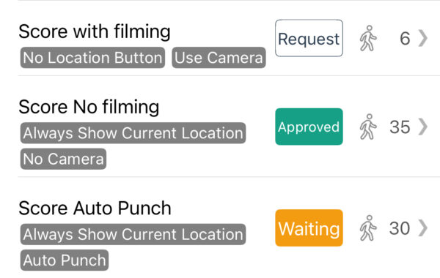Click participant count 30
This screenshot has width=440, height=278.
(400, 228)
